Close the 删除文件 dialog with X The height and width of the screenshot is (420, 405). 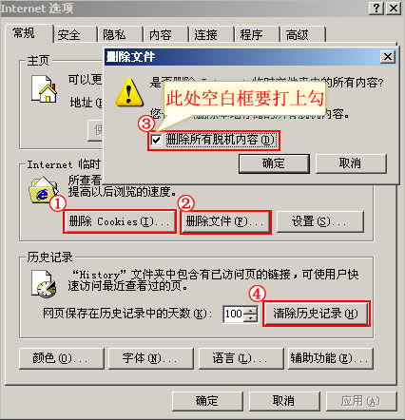tap(388, 57)
